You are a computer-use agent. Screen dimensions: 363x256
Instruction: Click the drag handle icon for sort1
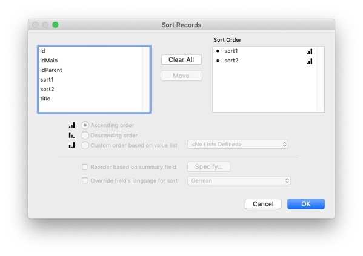(218, 51)
